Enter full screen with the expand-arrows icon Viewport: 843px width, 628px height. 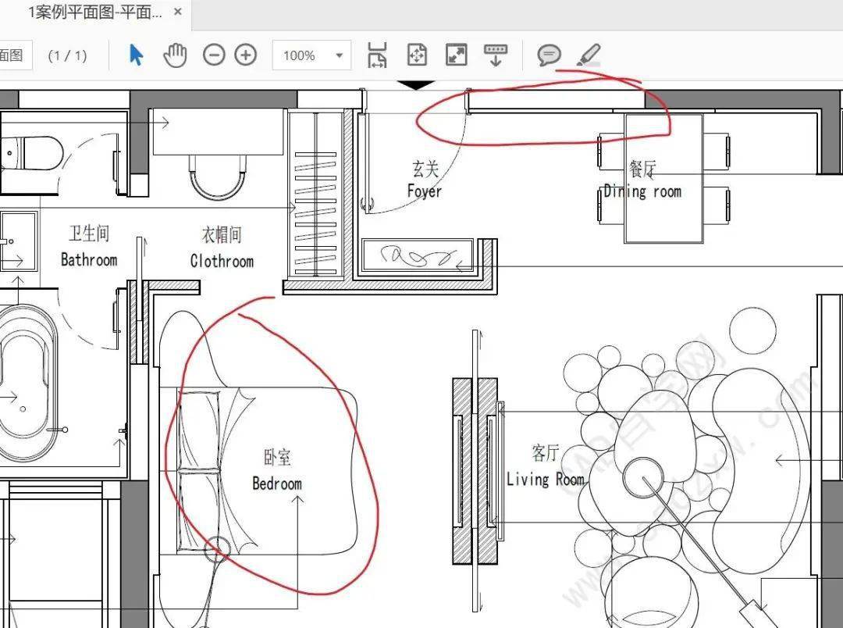pos(457,55)
